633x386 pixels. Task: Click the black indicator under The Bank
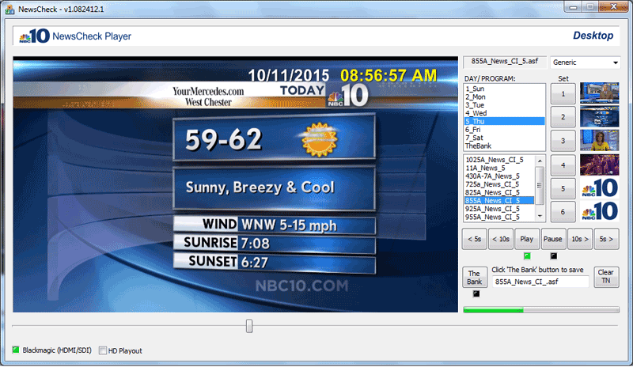[476, 293]
